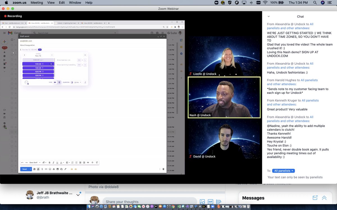Select Lizelle @ Undock video thumbnail
The image size is (337, 210).
point(224,56)
